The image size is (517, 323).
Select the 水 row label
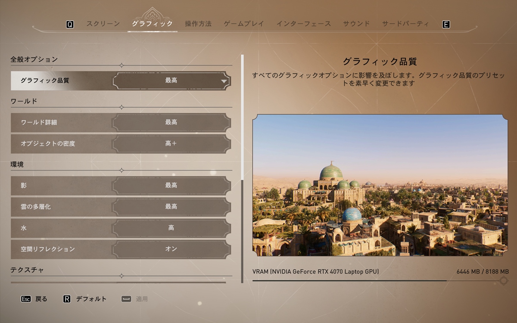coord(24,228)
